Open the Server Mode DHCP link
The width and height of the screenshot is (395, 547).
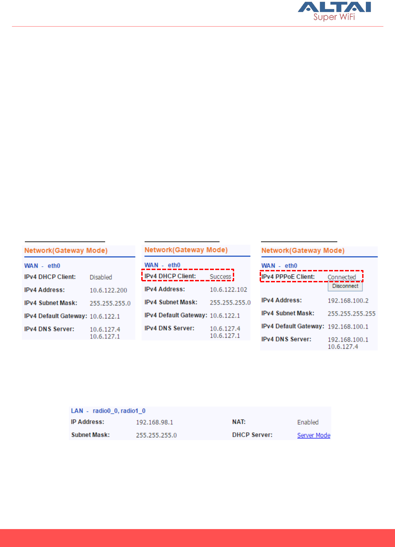click(x=314, y=435)
